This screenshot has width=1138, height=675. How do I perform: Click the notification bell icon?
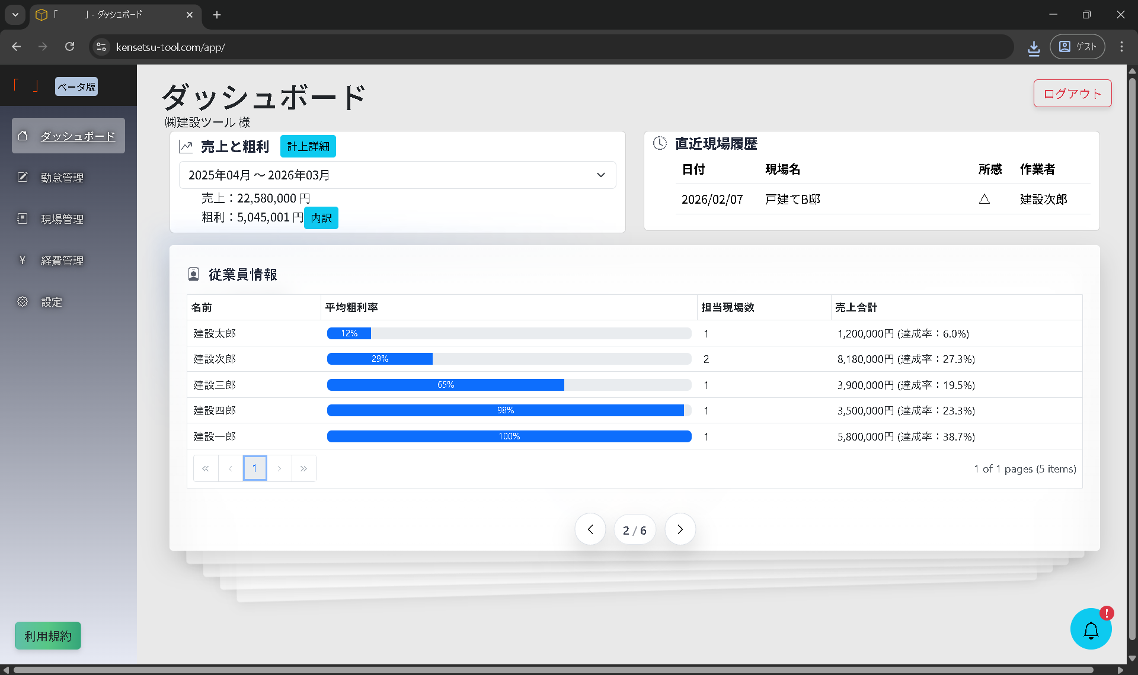point(1091,629)
